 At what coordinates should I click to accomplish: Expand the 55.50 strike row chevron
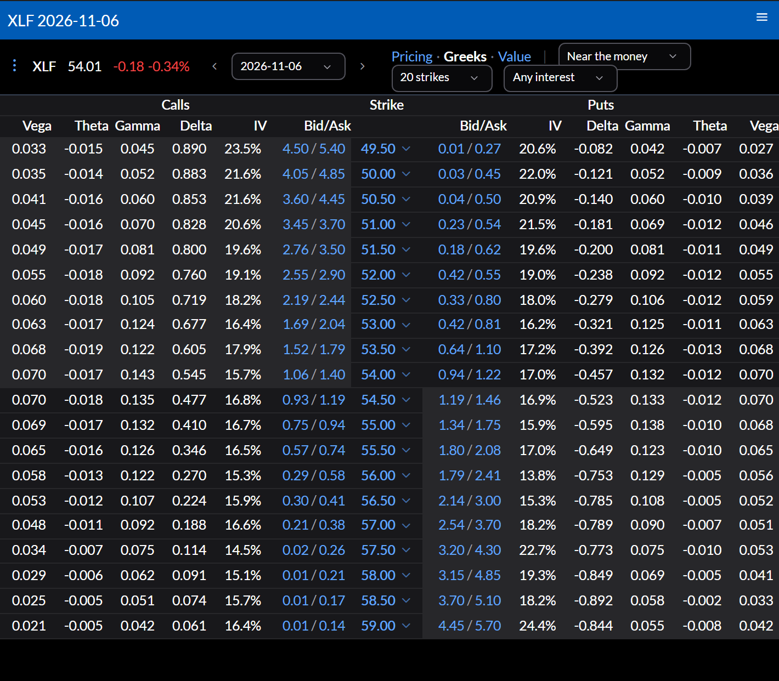point(406,450)
